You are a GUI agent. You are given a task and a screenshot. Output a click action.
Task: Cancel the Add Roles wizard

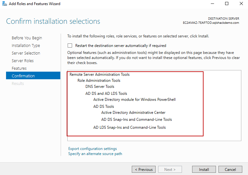(230, 170)
